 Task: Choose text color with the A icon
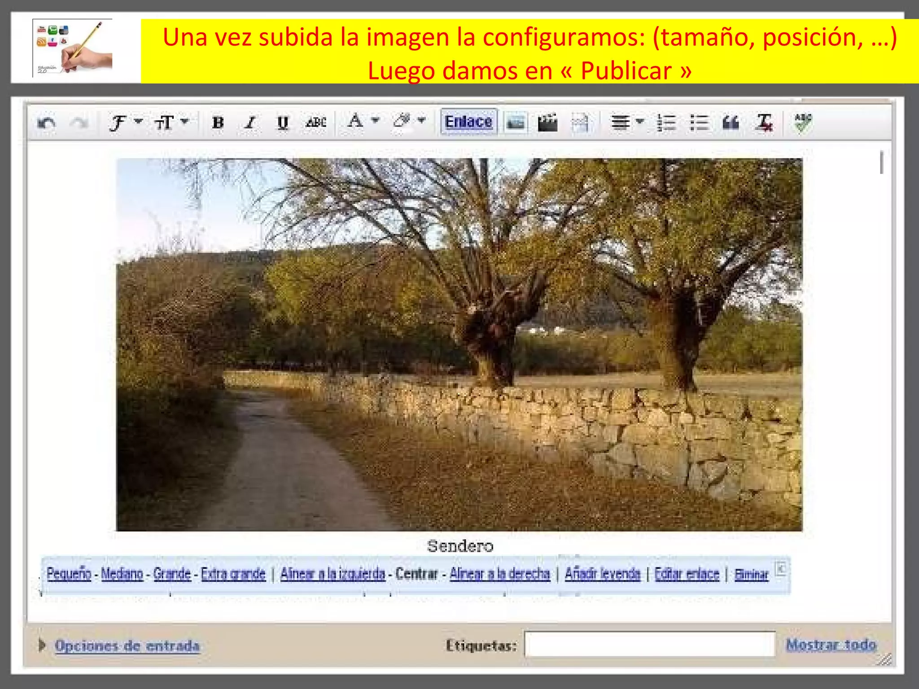click(x=355, y=121)
